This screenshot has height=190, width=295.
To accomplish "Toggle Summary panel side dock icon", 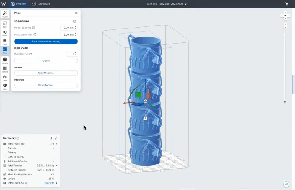I will point(51,138).
